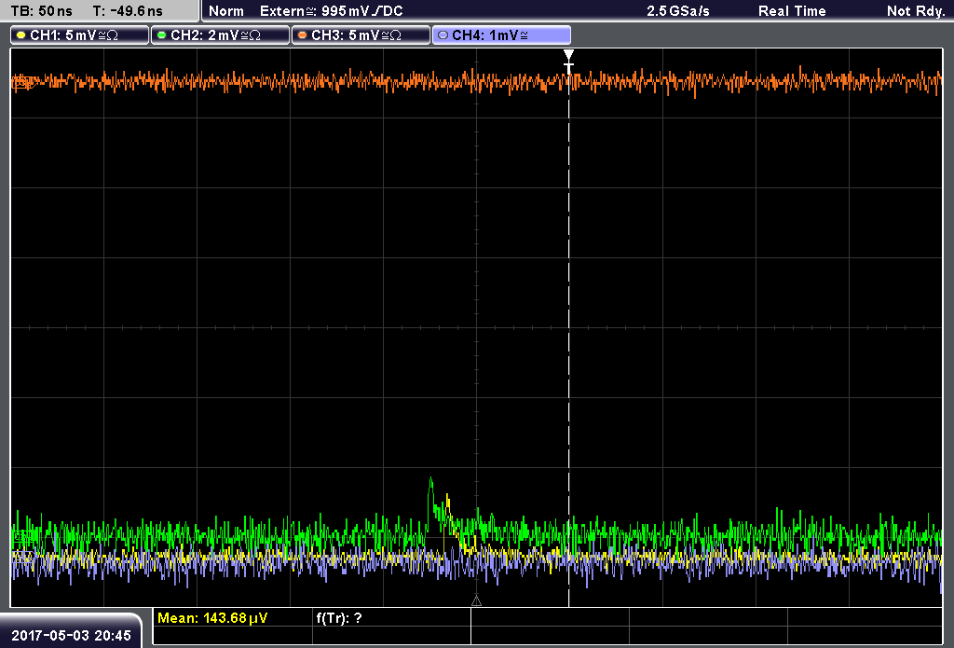The image size is (954, 648).
Task: Click the yellow CH1 ground level marker
Action: point(22,555)
